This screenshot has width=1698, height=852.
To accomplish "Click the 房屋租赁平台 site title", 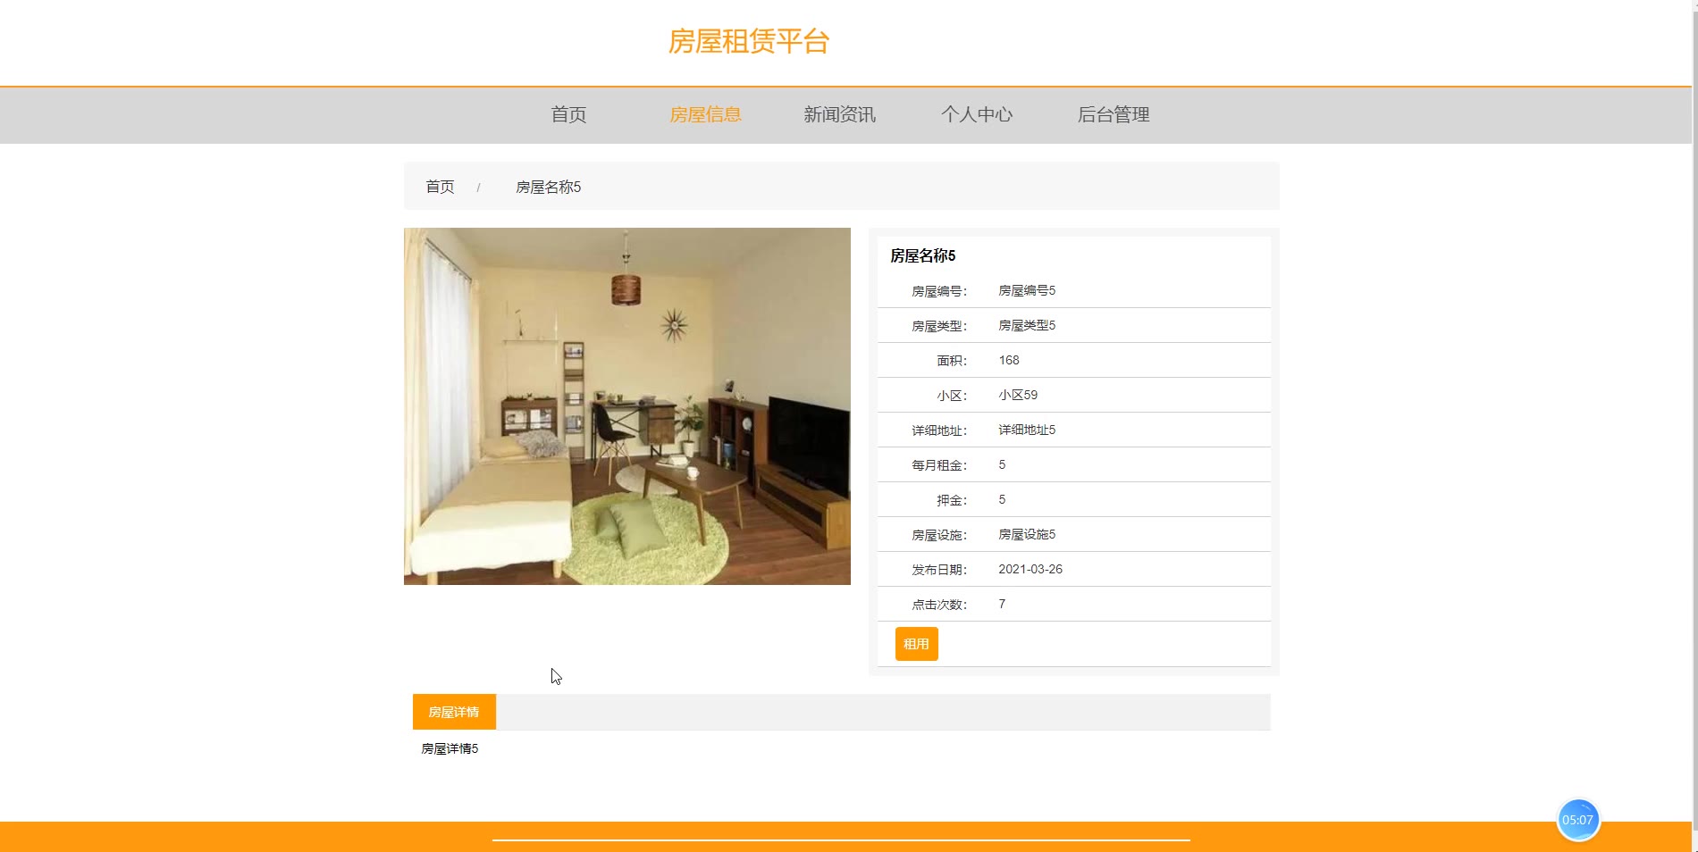I will [x=749, y=41].
